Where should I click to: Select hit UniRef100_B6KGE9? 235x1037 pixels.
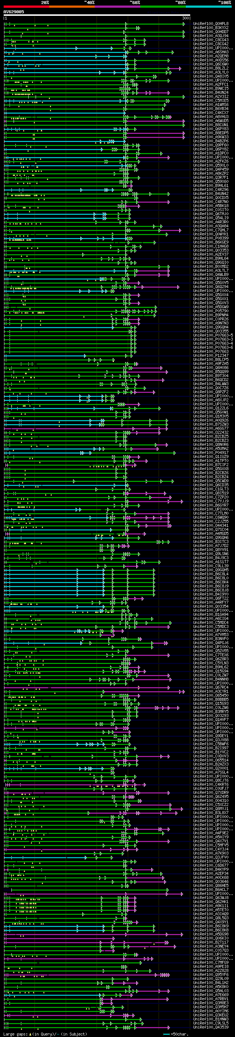[x=211, y=242]
